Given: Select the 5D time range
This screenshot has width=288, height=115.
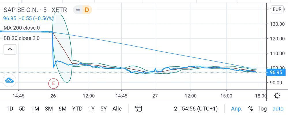Looking at the screenshot, I should pos(22,109).
